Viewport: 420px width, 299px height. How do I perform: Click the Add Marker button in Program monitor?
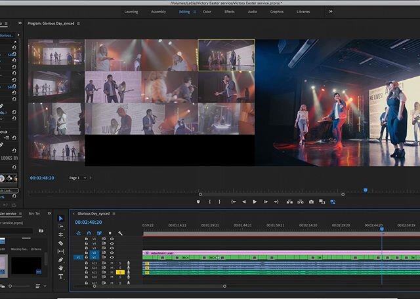point(198,202)
